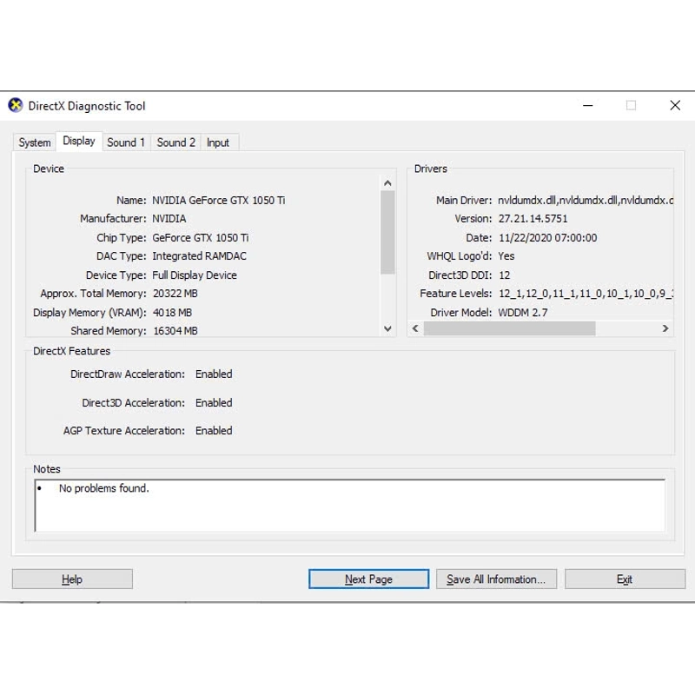Viewport: 695px width, 695px height.
Task: Click Drivers panel scroll left arrow
Action: 415,328
